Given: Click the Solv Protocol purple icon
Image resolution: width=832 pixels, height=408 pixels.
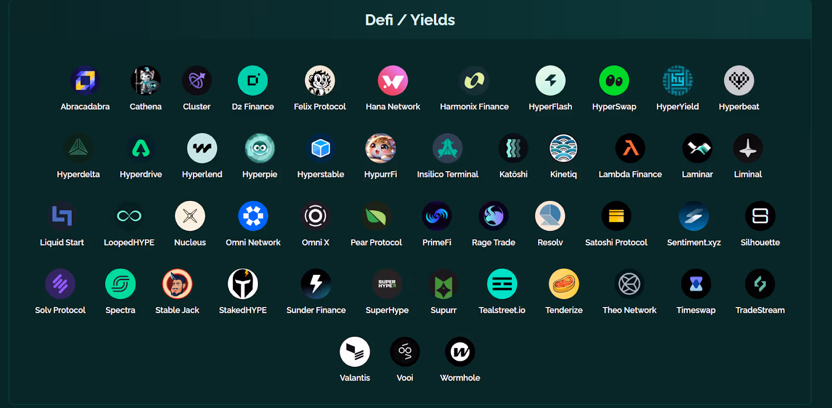Looking at the screenshot, I should (60, 284).
